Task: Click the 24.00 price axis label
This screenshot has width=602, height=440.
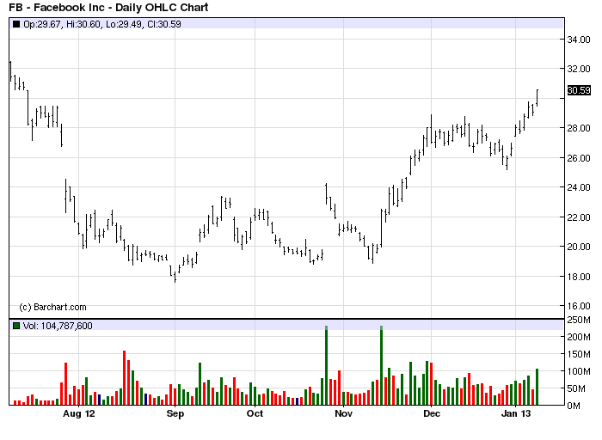Action: (x=579, y=187)
